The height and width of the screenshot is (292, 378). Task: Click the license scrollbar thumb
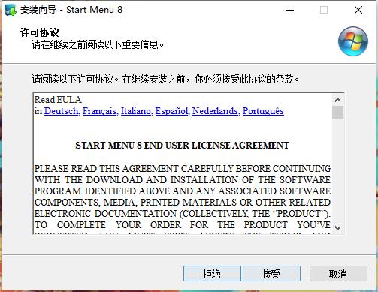coord(337,112)
